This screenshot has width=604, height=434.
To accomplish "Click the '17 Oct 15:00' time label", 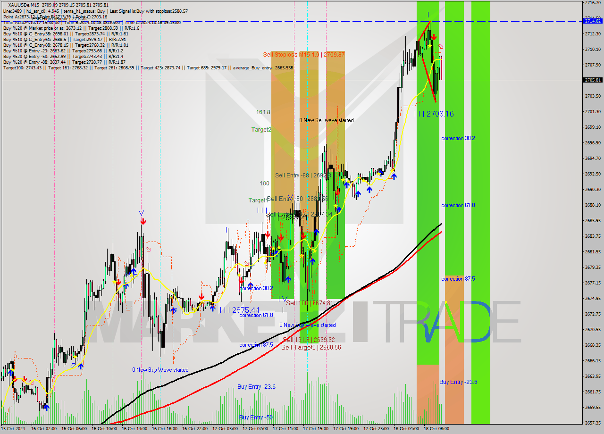I will [315, 429].
